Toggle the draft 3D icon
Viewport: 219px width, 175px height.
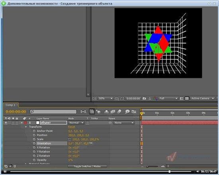[x=98, y=112]
